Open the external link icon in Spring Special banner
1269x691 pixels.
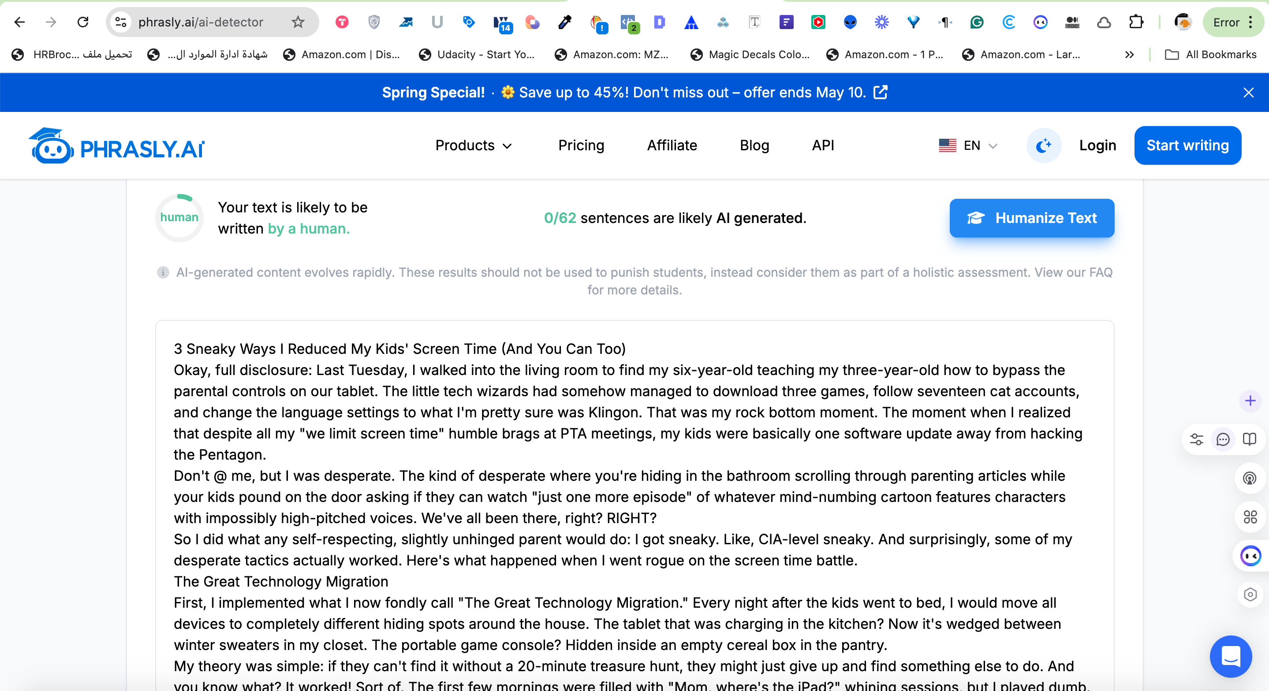(881, 92)
